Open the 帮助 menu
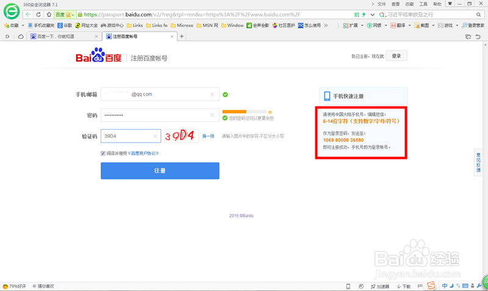Image resolution: width=488 pixels, height=291 pixels. (437, 4)
